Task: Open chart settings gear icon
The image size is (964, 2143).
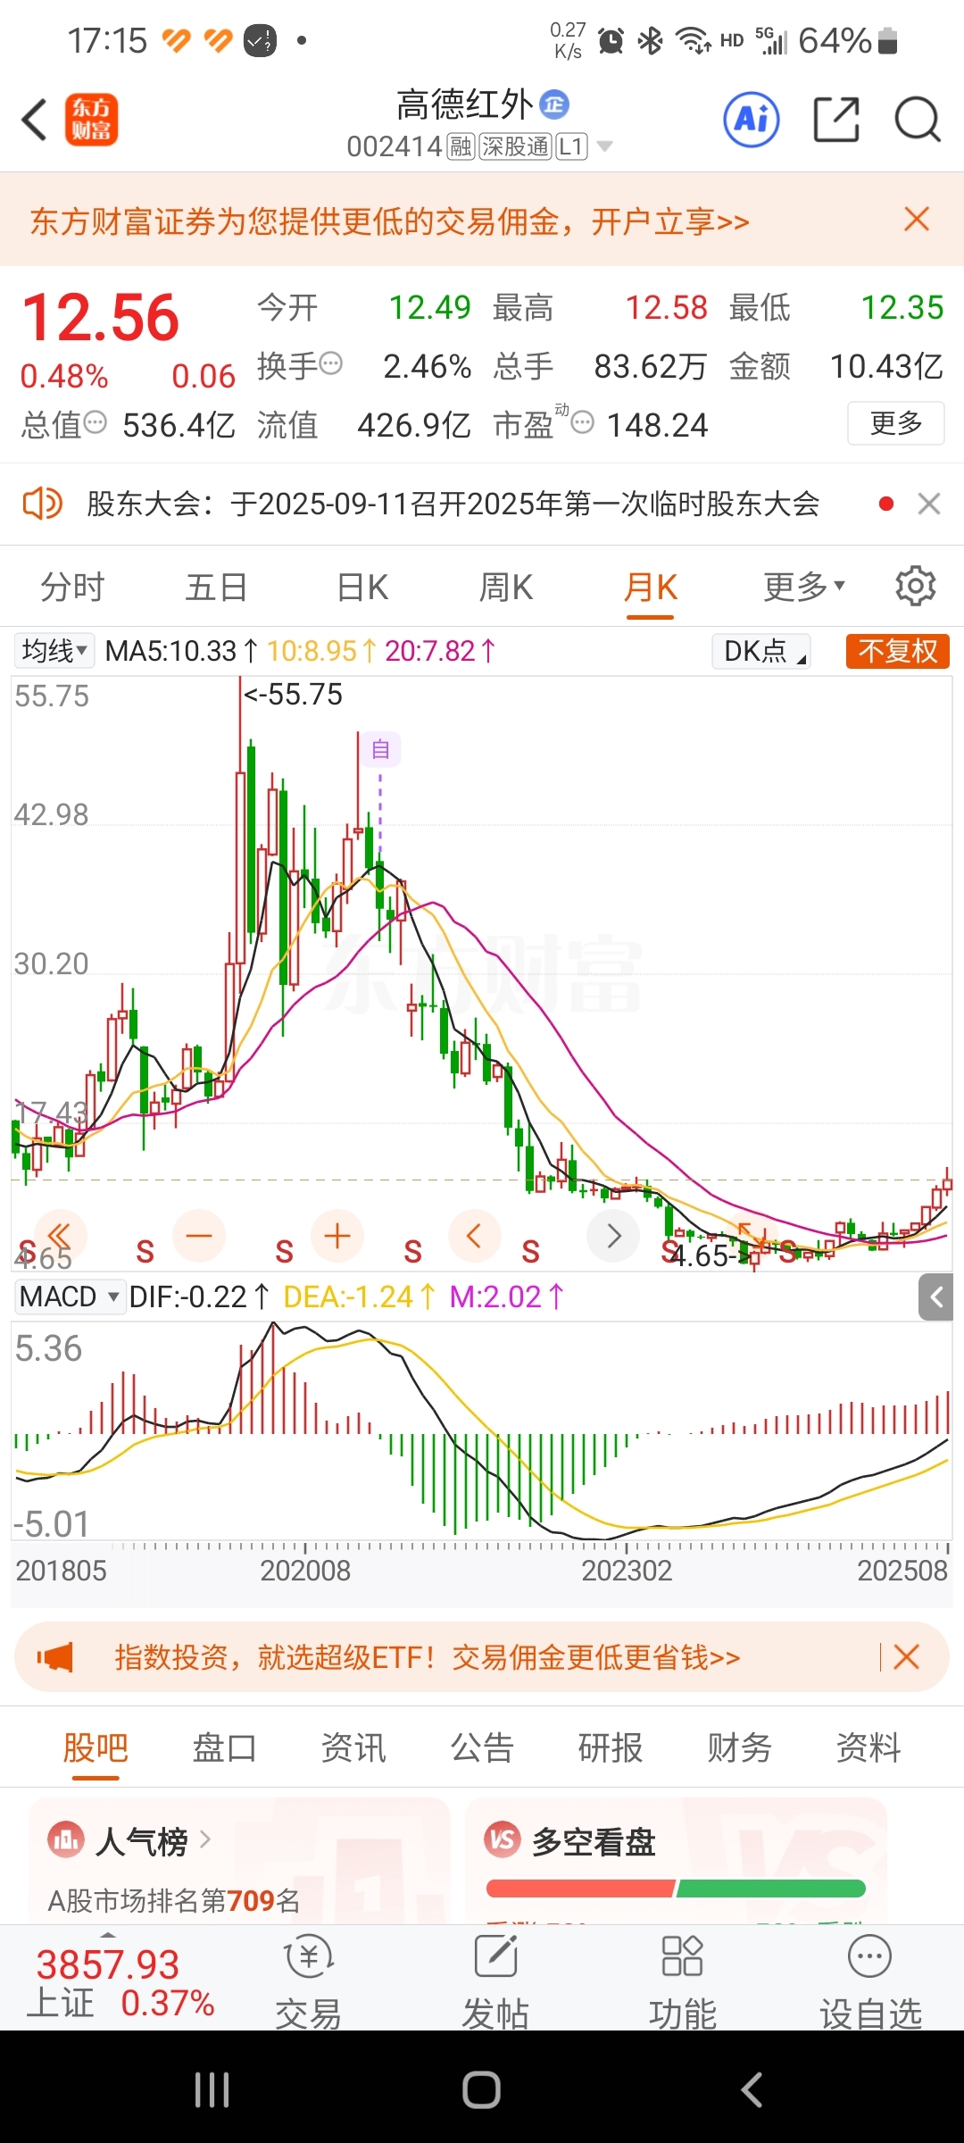Action: pos(916,586)
